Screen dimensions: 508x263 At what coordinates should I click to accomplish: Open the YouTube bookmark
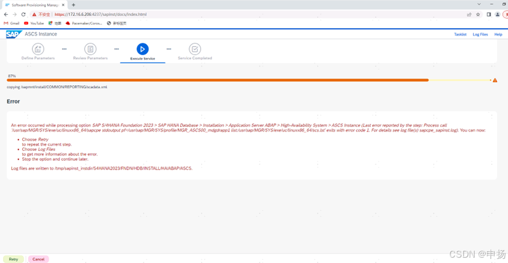pos(34,23)
